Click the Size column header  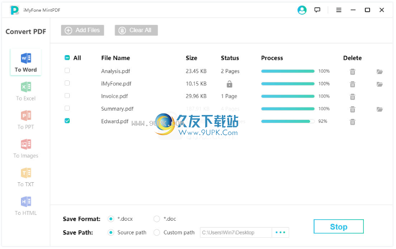pos(192,58)
